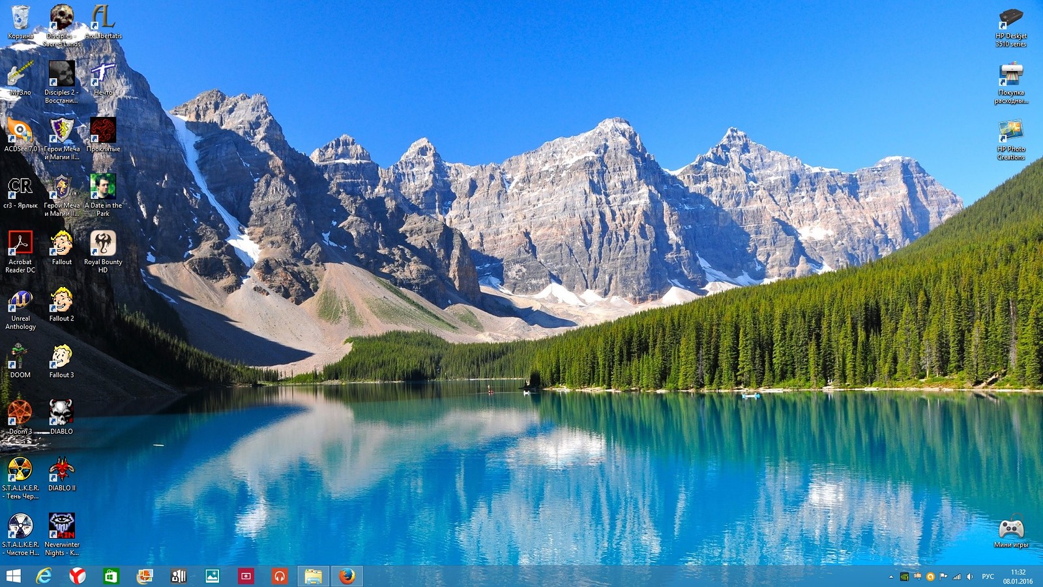Select the Royal Bounty HD shortcut
Screen dimensions: 1043x587
point(103,252)
